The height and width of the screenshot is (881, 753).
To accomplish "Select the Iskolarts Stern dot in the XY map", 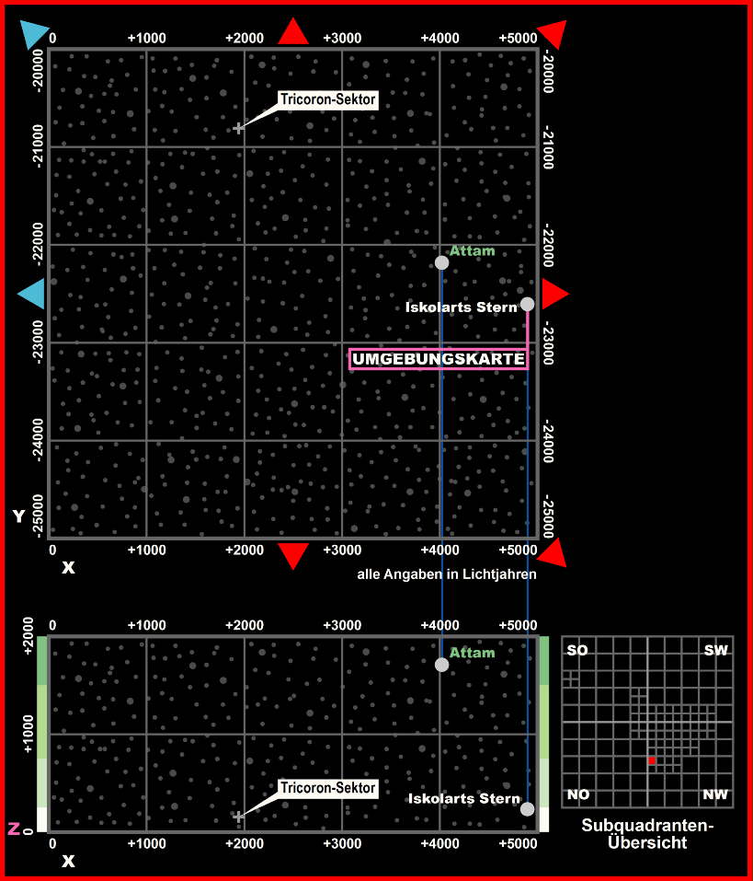I will click(527, 304).
